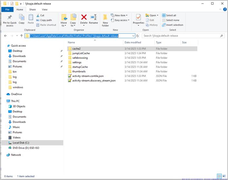Click the Copy icon in Clipboard group
The image size is (228, 180).
[x=22, y=17]
